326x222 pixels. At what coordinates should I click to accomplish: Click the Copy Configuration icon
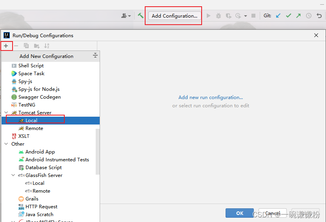26,46
